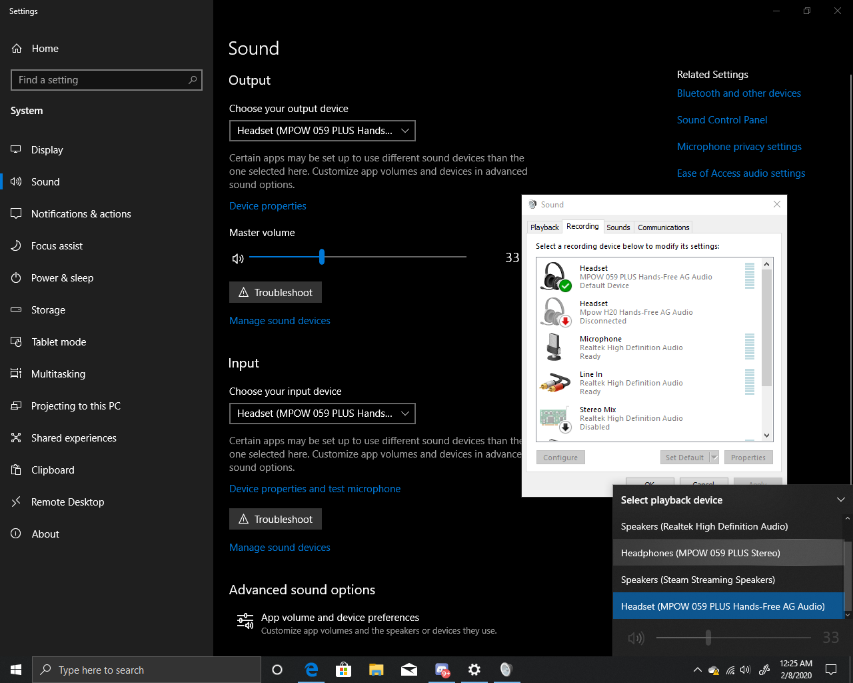Open Device properties and test microphone link
853x683 pixels.
click(315, 489)
